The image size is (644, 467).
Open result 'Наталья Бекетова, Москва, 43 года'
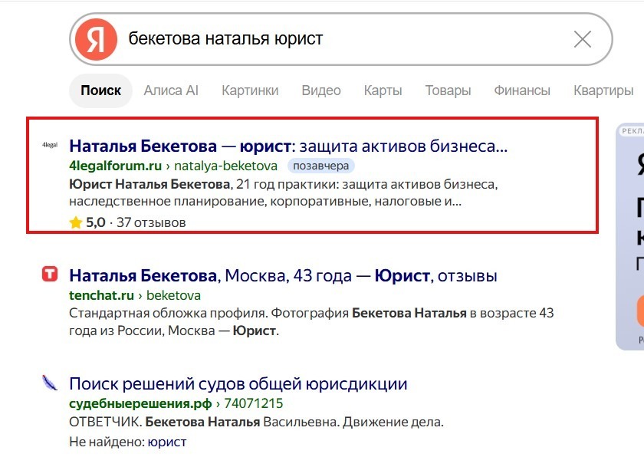click(283, 275)
